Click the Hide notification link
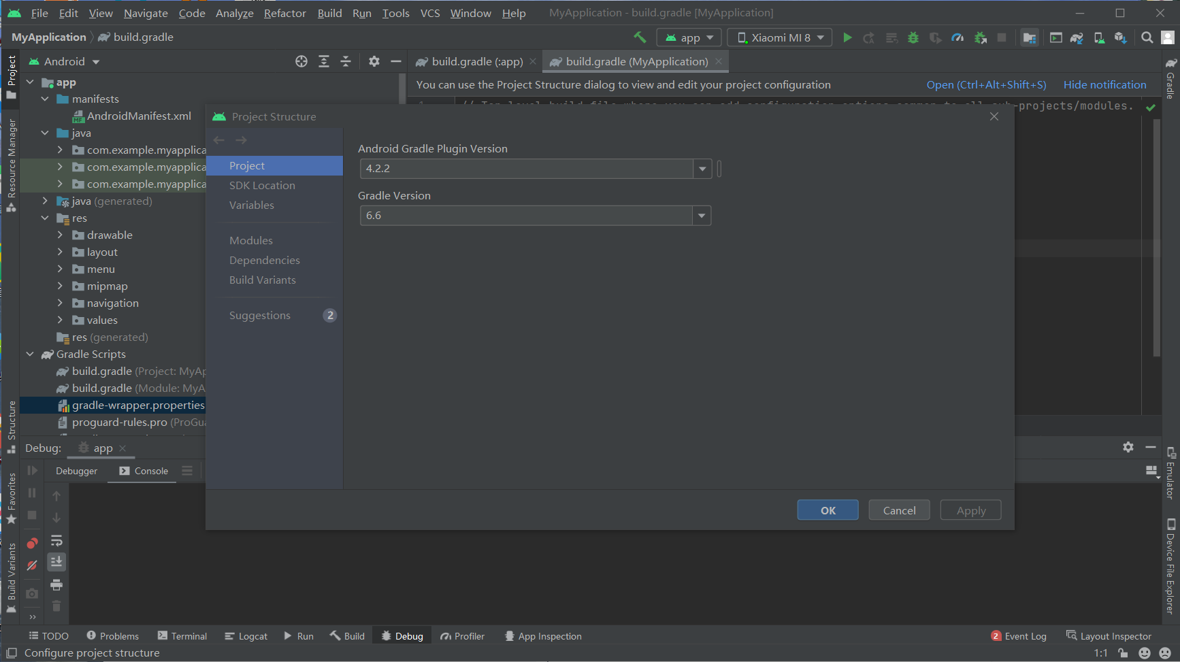The height and width of the screenshot is (662, 1180). 1104,84
